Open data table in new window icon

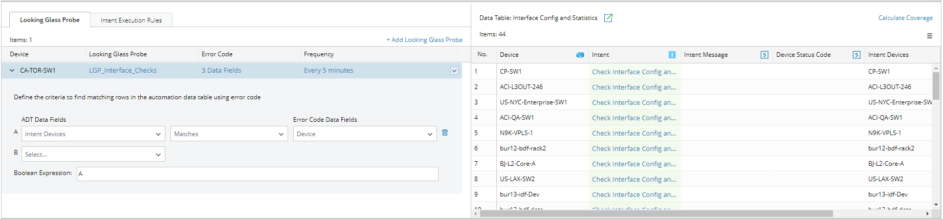(x=608, y=18)
